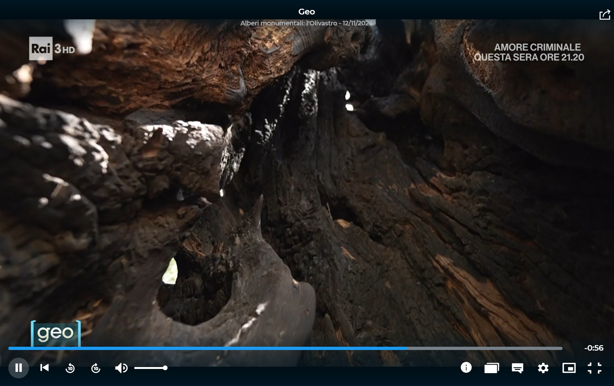The width and height of the screenshot is (614, 386).
Task: Skip forward 10 seconds
Action: [96, 368]
